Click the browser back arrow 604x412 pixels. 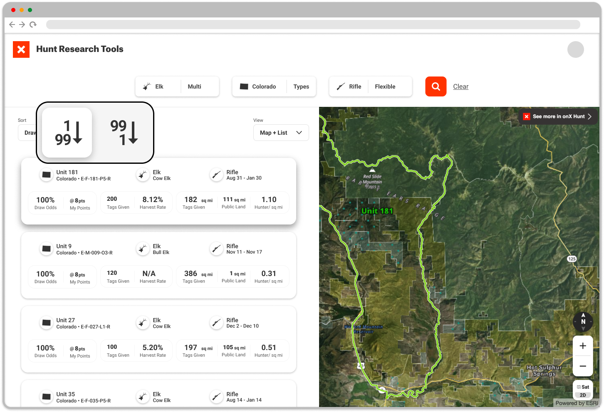[12, 25]
